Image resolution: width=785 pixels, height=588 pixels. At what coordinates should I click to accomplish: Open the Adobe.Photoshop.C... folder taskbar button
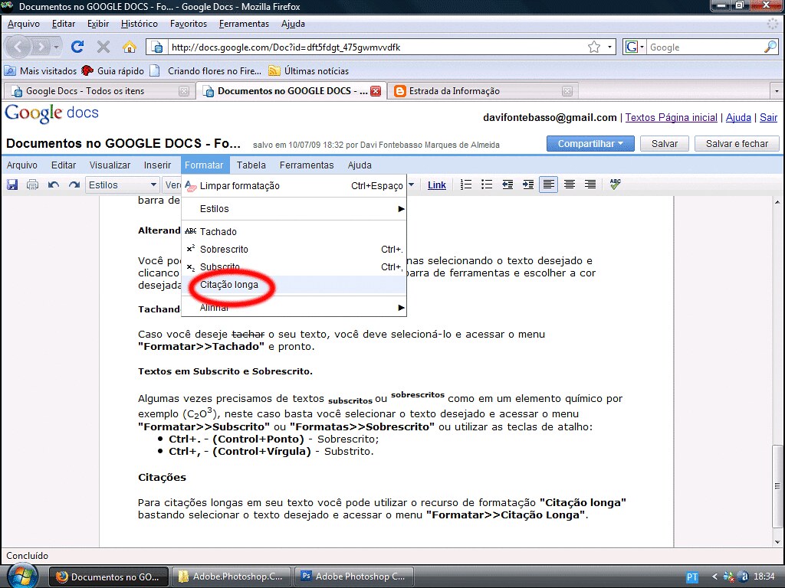tap(232, 577)
